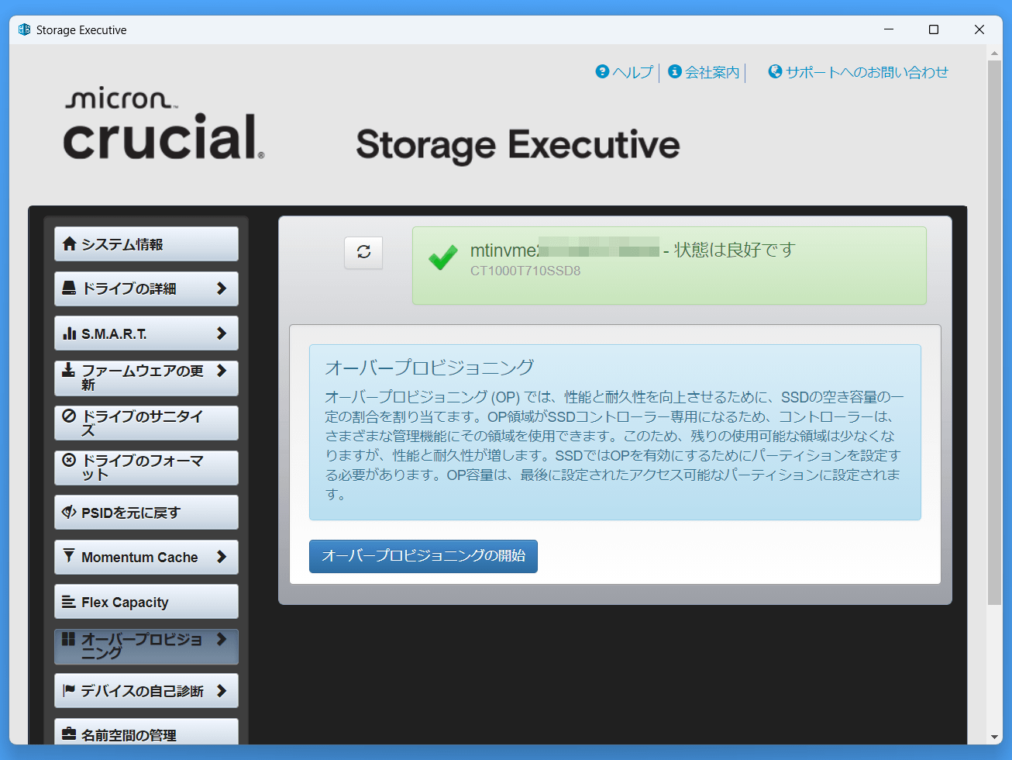The width and height of the screenshot is (1012, 760).
Task: Click the Storage Executive header title
Action: tap(518, 145)
